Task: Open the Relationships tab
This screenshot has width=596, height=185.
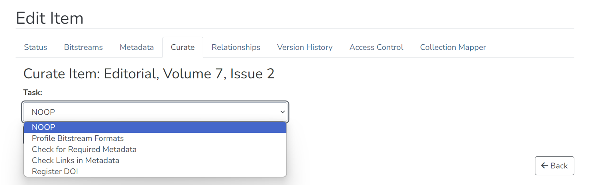Action: click(x=236, y=47)
